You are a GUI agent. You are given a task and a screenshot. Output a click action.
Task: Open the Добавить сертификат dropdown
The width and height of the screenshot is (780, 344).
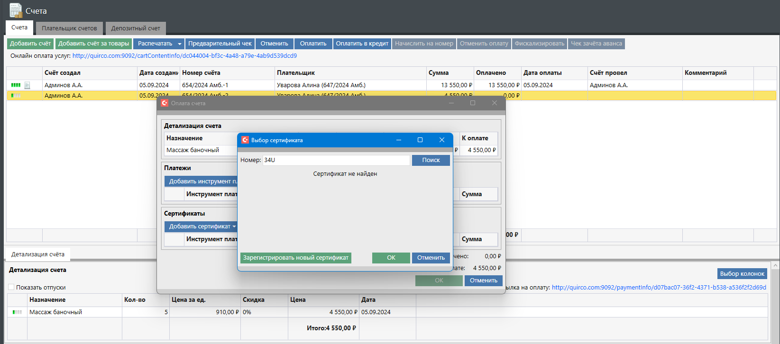pyautogui.click(x=234, y=226)
